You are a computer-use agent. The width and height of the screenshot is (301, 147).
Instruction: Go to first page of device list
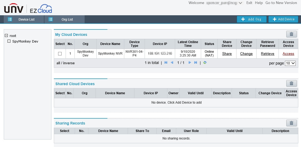click(166, 63)
